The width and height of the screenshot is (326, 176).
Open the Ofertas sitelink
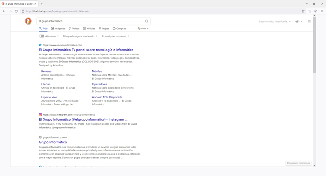pos(46,84)
